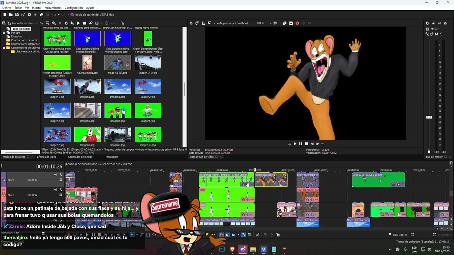Switch to Generador de medios tab

pyautogui.click(x=80, y=157)
